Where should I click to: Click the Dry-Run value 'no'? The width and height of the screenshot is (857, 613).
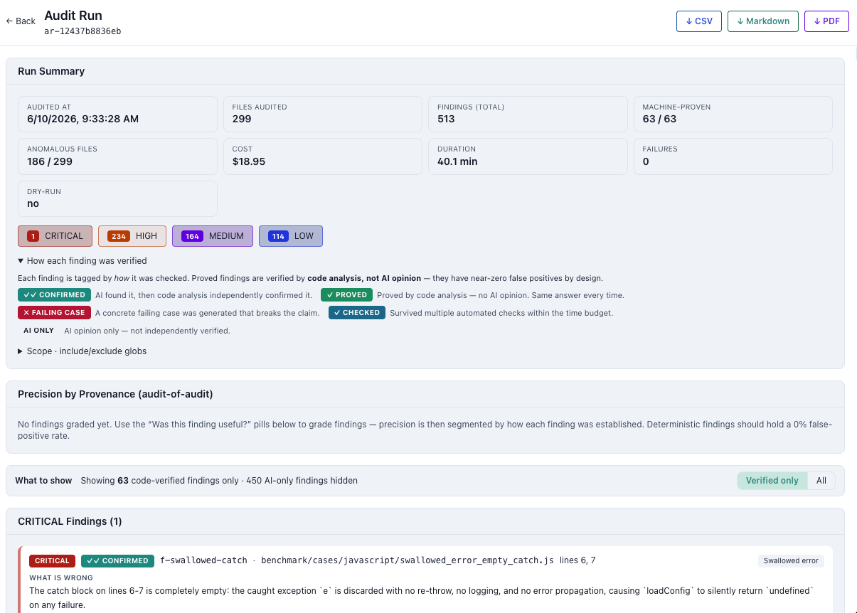33,203
